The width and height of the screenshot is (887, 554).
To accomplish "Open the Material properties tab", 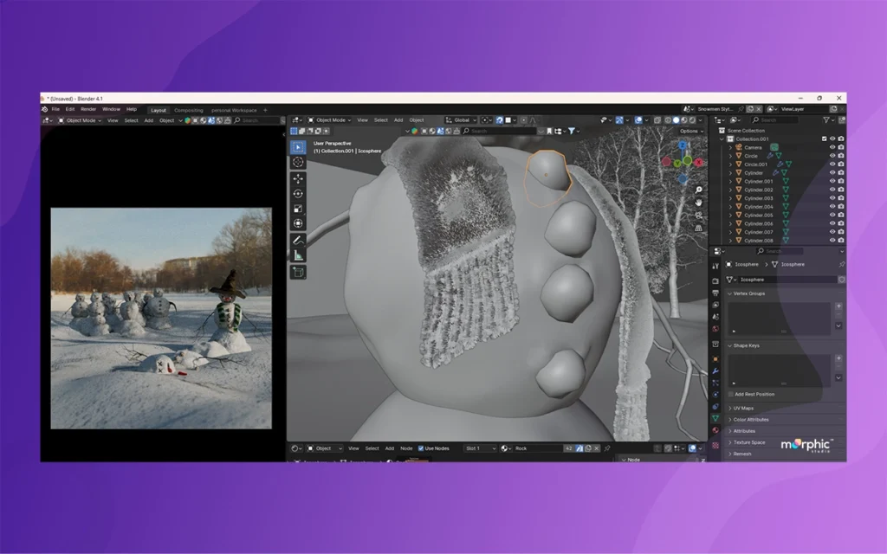I will pyautogui.click(x=715, y=430).
